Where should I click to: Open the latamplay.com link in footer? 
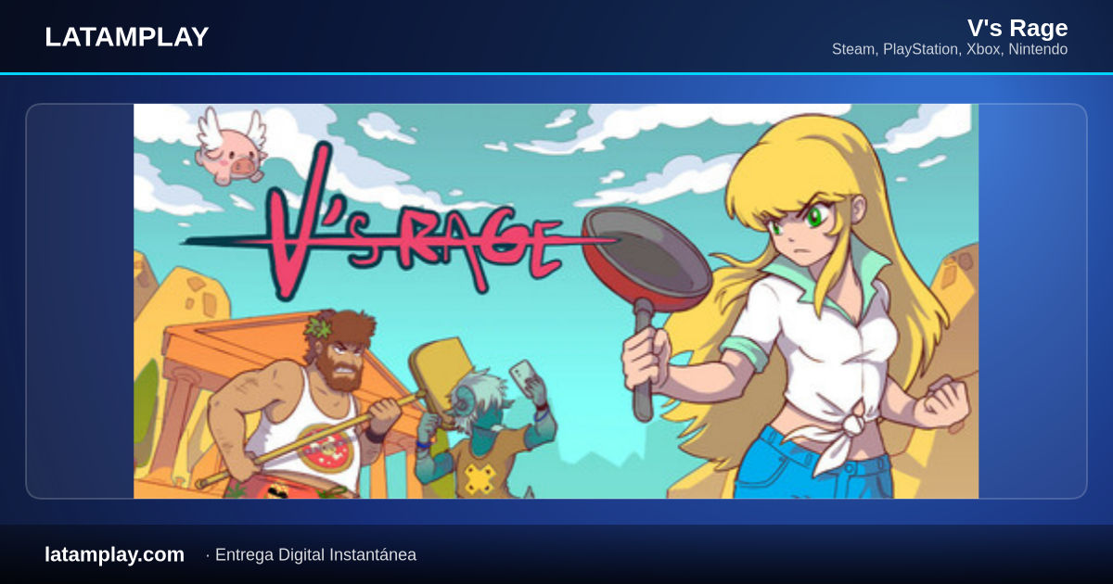[x=114, y=554]
